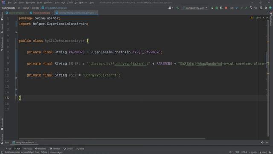Screen dimensions: 273x154
Task: Click the Git update project arrow icon
Action: coord(237,8)
